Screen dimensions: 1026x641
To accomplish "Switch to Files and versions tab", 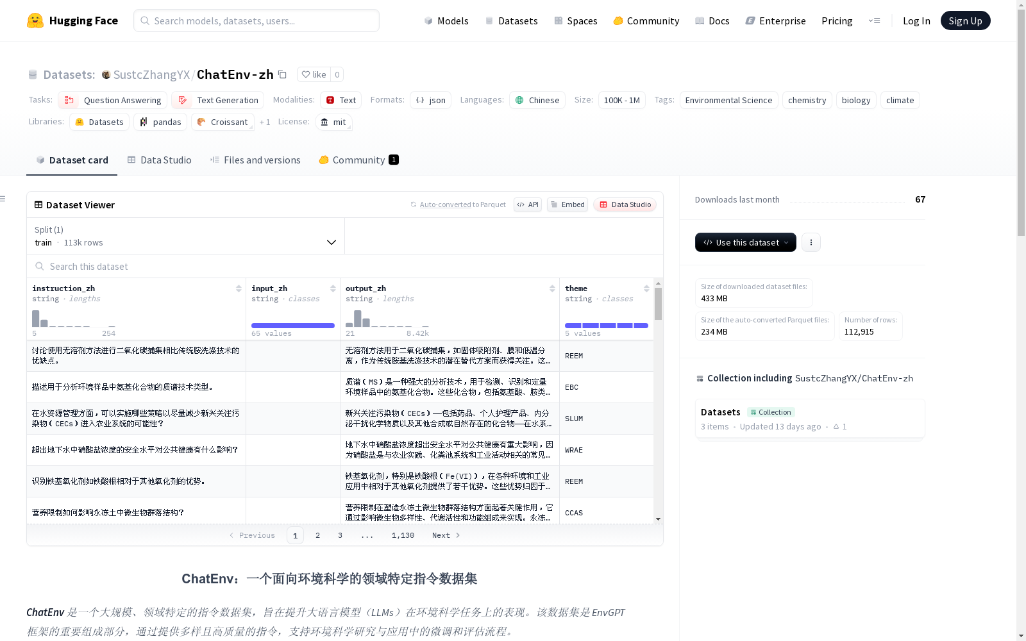I will 255,160.
